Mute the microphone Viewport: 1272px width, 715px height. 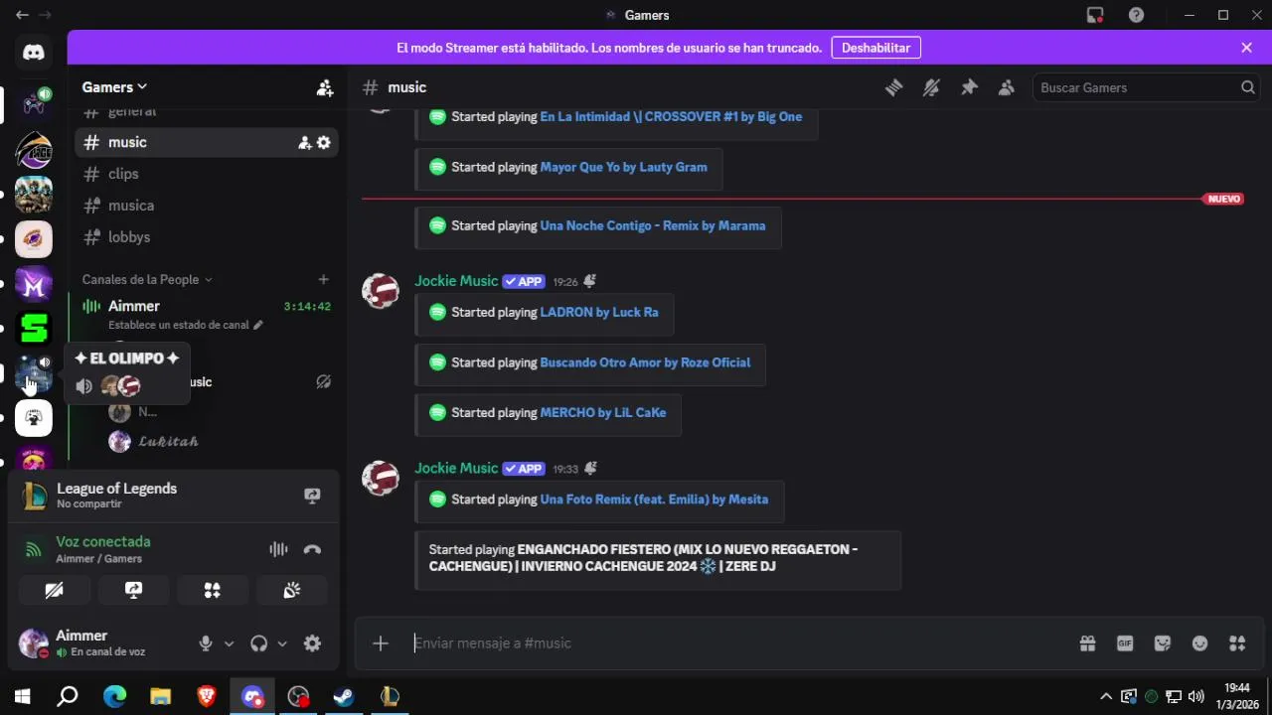(206, 643)
